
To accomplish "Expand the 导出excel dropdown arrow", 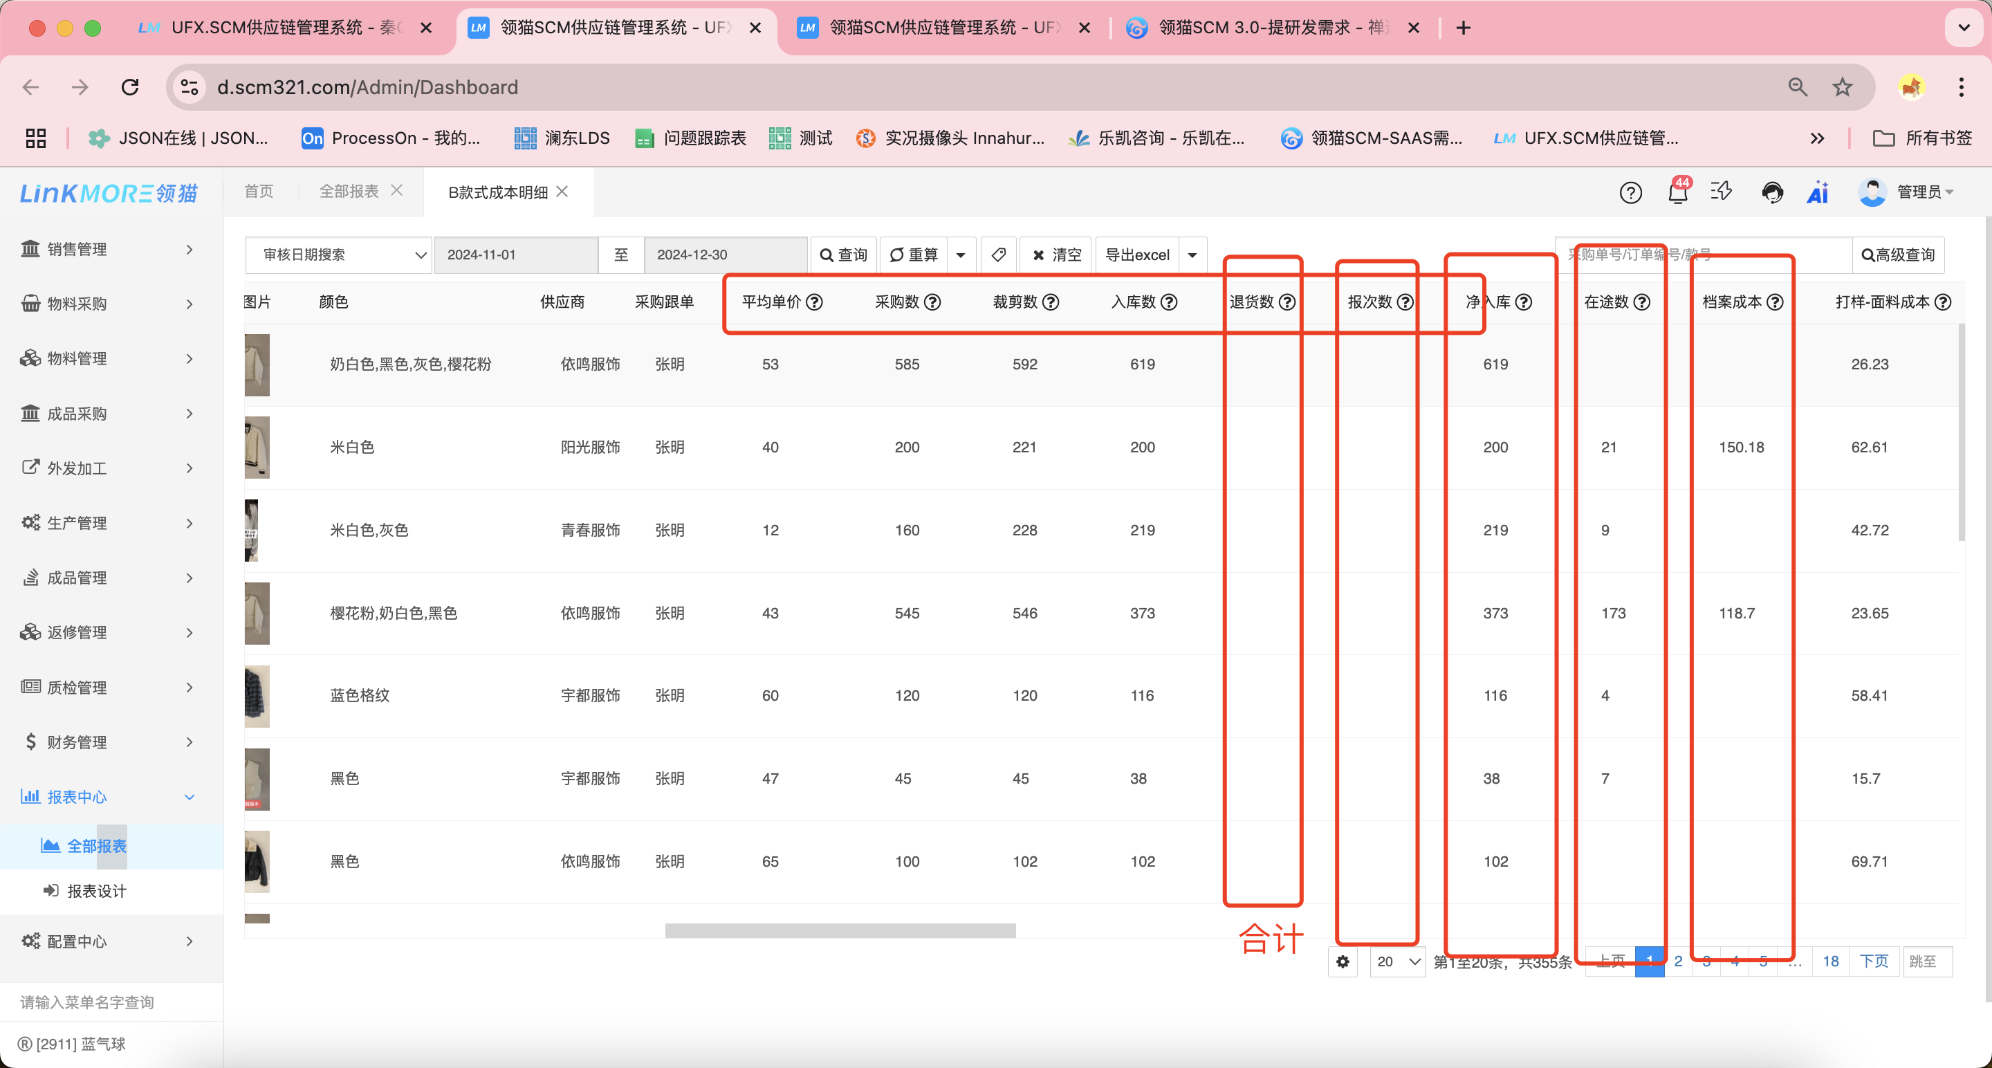I will [x=1192, y=255].
